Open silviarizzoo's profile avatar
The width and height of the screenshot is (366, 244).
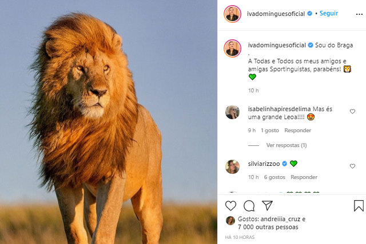tap(232, 166)
